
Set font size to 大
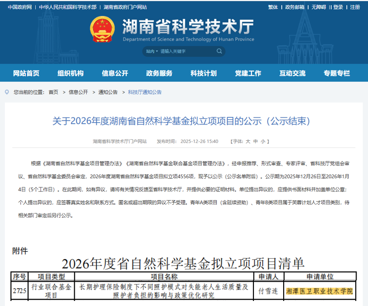pyautogui.click(x=248, y=142)
